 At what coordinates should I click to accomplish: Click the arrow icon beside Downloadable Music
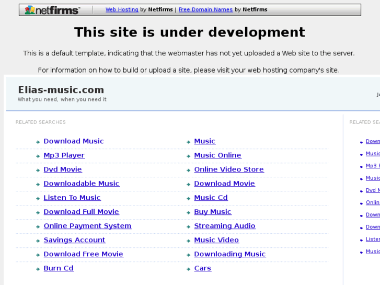38,185
